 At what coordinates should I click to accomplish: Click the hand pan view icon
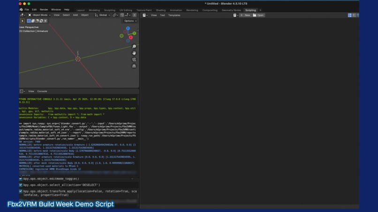coord(134,53)
